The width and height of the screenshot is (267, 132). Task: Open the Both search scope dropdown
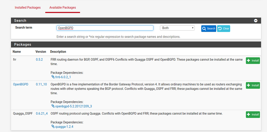177,28
